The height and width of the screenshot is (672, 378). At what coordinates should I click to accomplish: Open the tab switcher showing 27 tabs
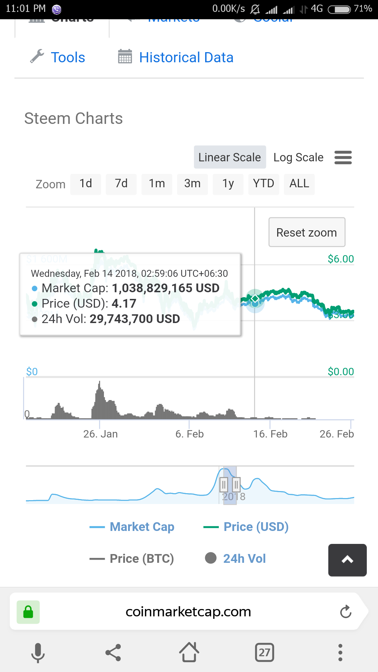tap(265, 653)
